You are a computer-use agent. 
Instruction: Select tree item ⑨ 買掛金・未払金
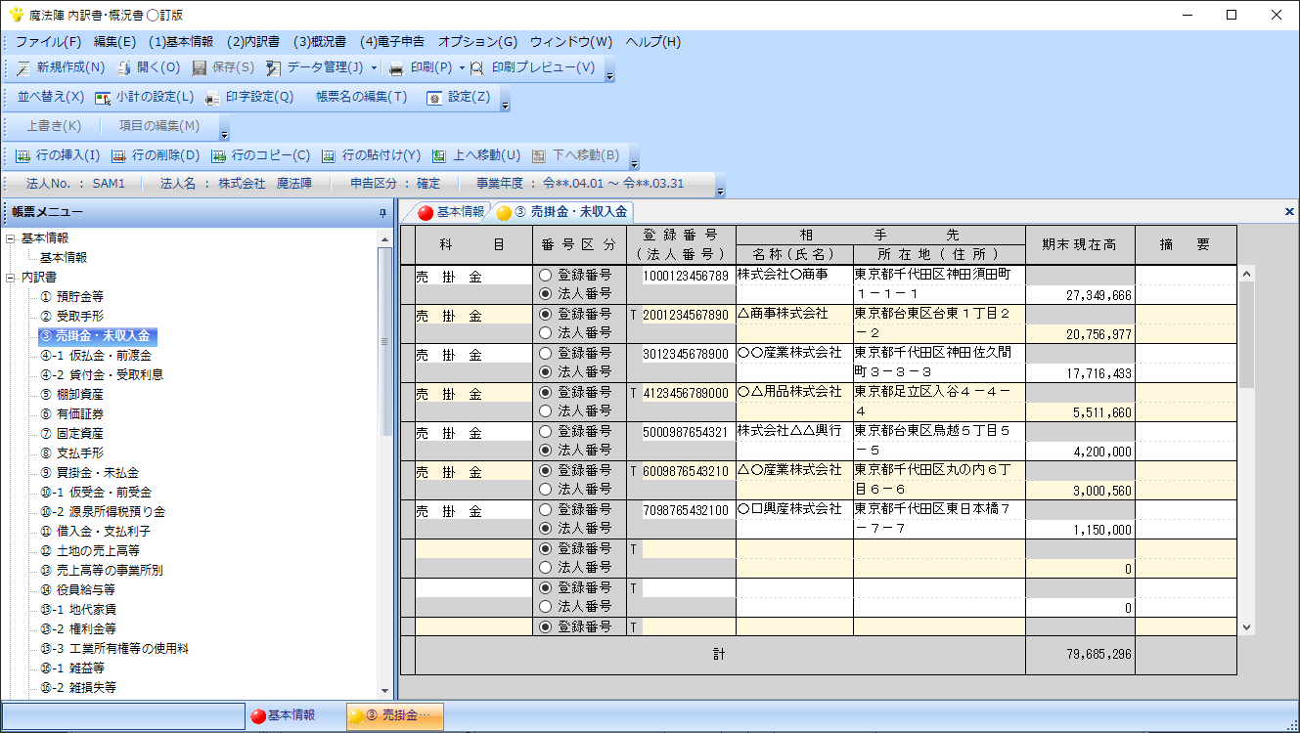pos(89,472)
